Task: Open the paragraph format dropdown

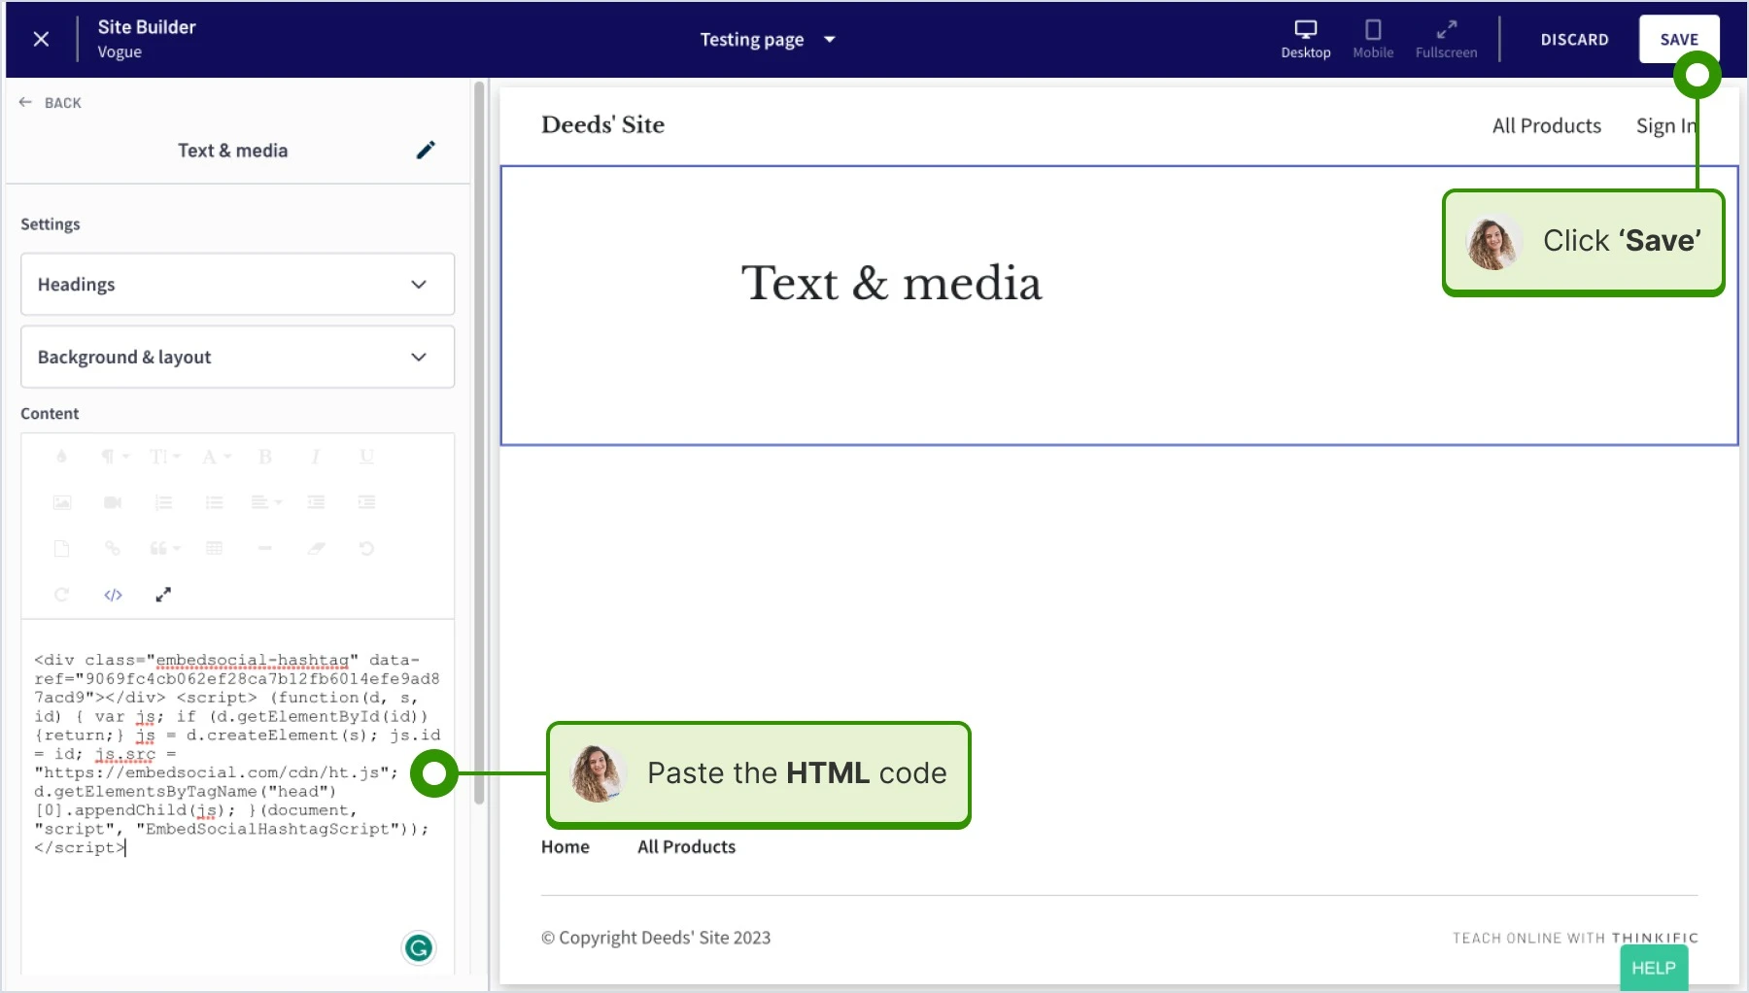Action: [114, 457]
